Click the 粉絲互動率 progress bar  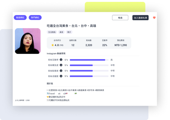coord(89,60)
